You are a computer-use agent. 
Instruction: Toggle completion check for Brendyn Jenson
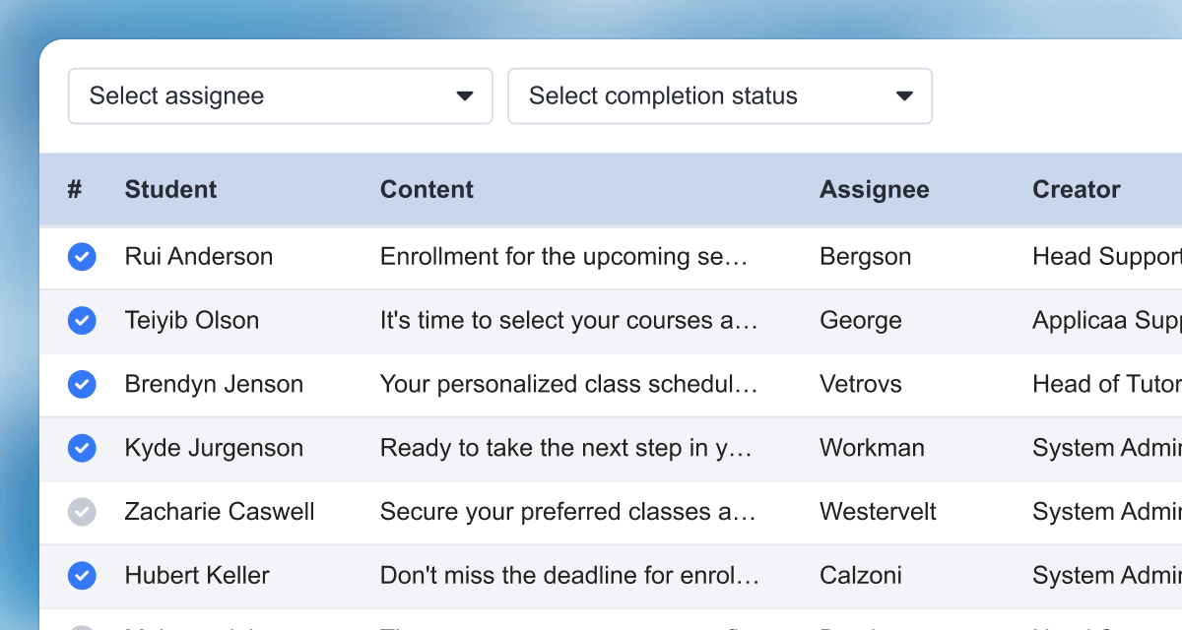pyautogui.click(x=82, y=385)
